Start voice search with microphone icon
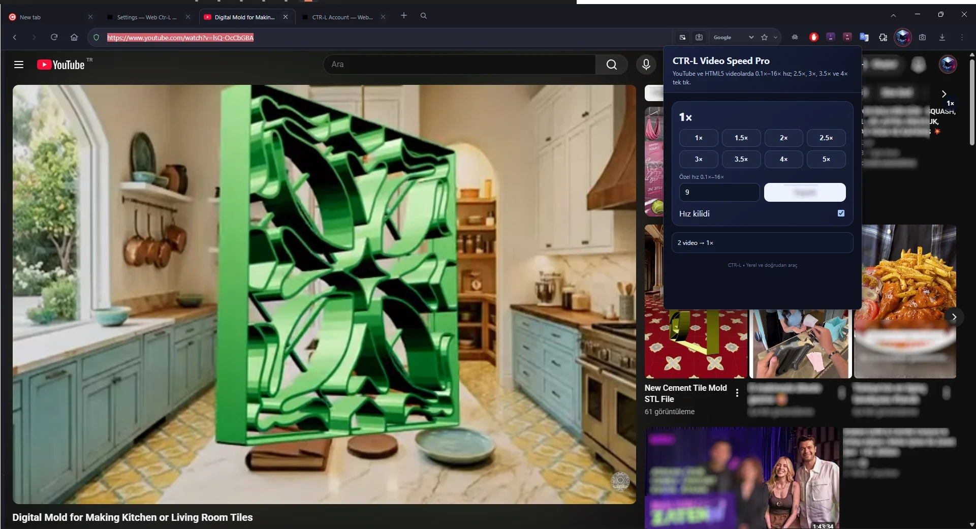This screenshot has width=976, height=529. pyautogui.click(x=646, y=65)
